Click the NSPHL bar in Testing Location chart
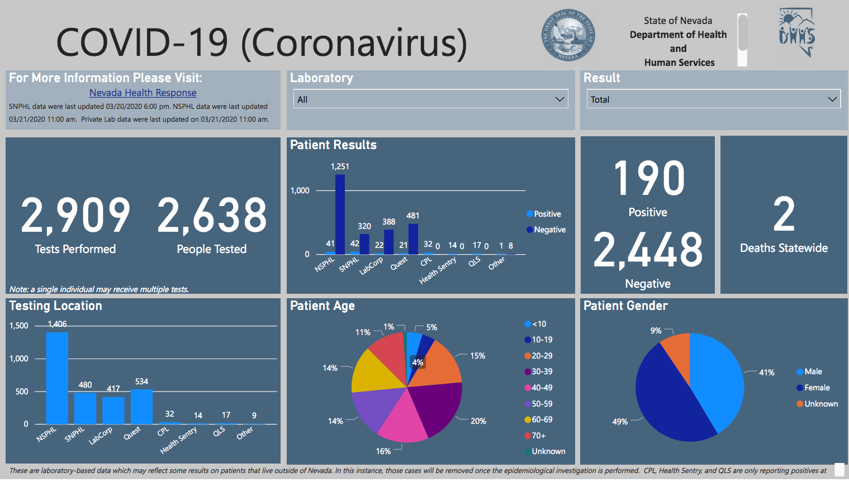The width and height of the screenshot is (849, 487). (57, 378)
